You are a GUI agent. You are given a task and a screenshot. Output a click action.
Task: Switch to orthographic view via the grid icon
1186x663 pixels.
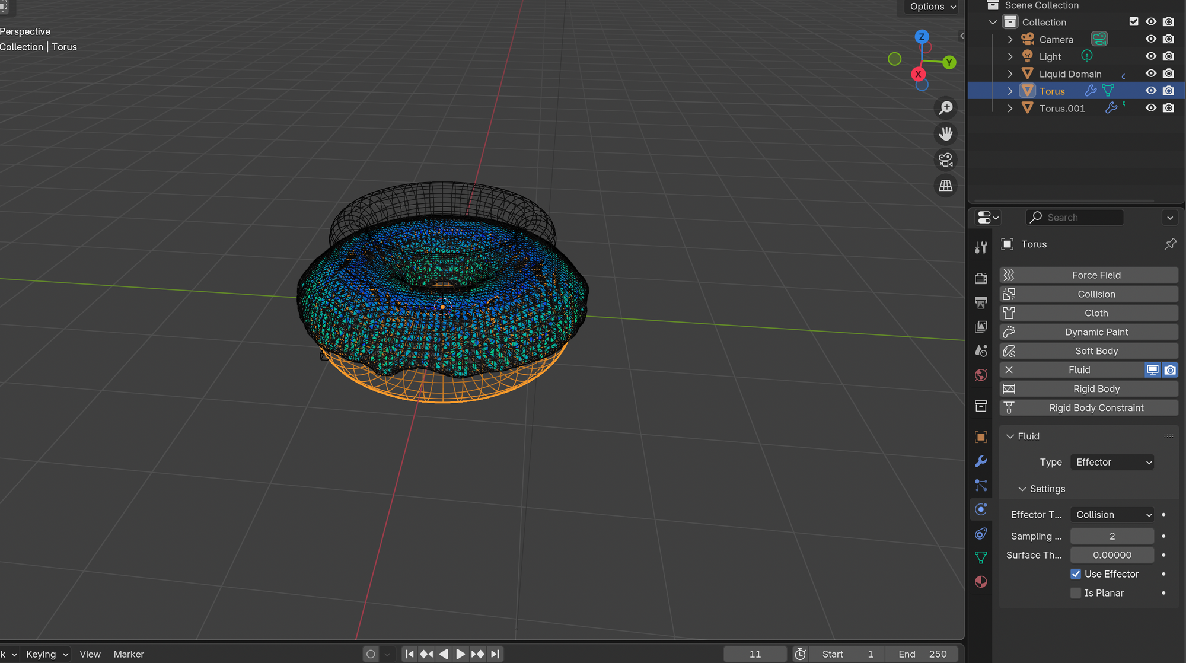pyautogui.click(x=946, y=186)
